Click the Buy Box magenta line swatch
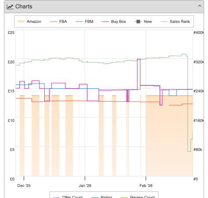 tap(105, 22)
